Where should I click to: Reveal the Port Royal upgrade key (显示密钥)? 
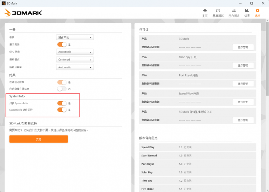pyautogui.click(x=242, y=84)
